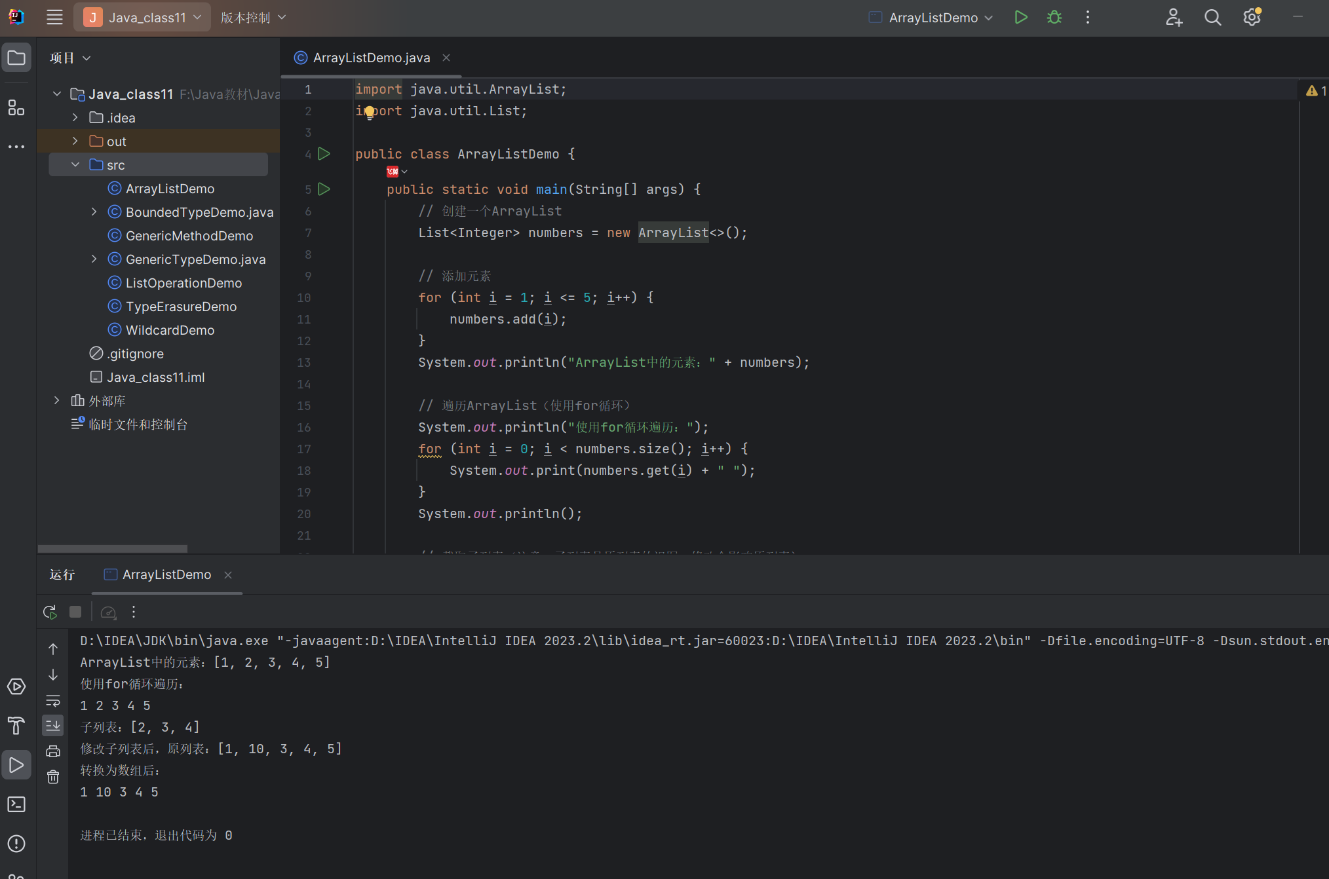Open WildcardDemo in the project tree
Screen dimensions: 1329x879
(x=170, y=330)
